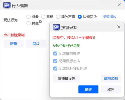Close the 按键录制 dialog
Screen dimensions: 125x100
tap(119, 27)
